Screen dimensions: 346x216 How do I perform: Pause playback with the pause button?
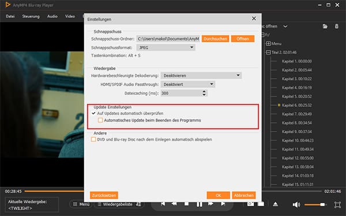(200, 205)
